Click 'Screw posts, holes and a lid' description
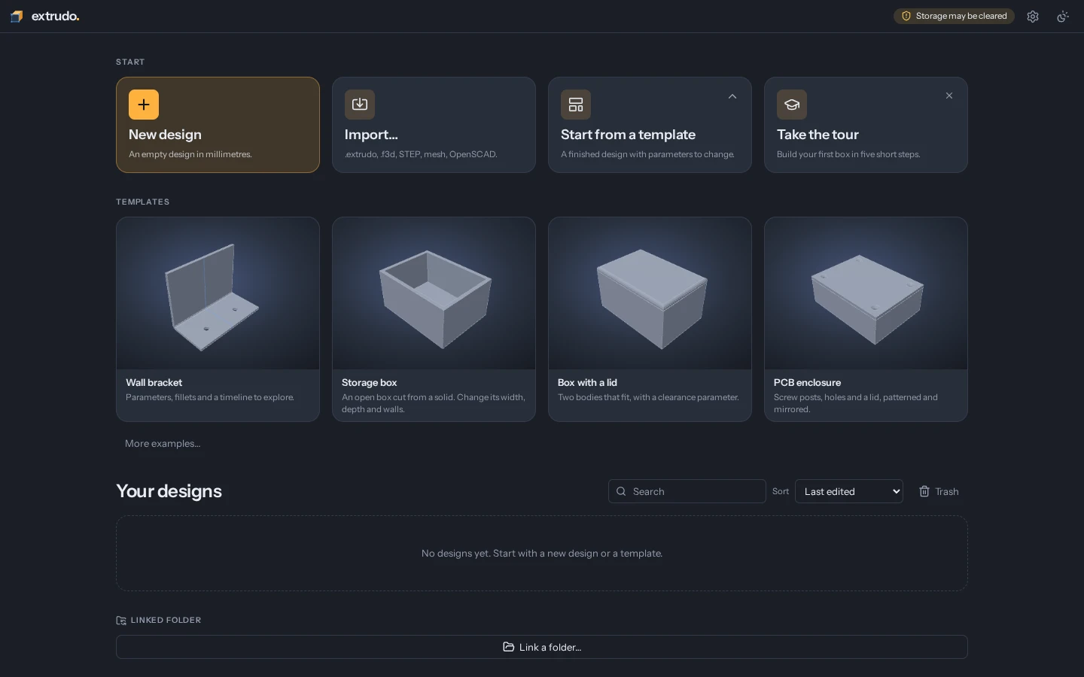This screenshot has width=1084, height=677. click(856, 403)
